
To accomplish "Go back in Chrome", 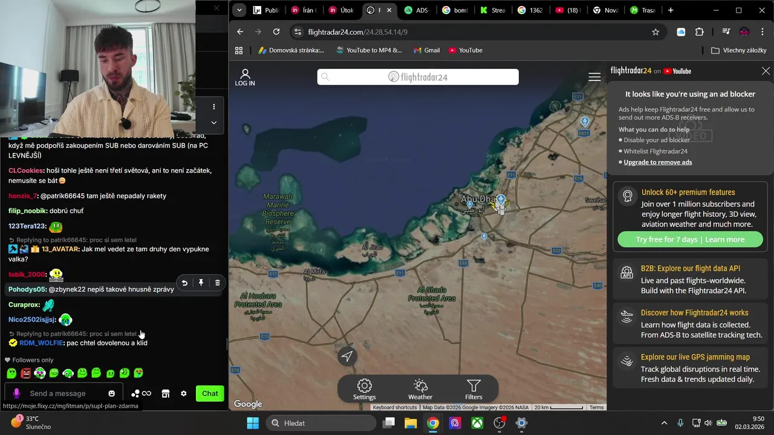I will (240, 32).
